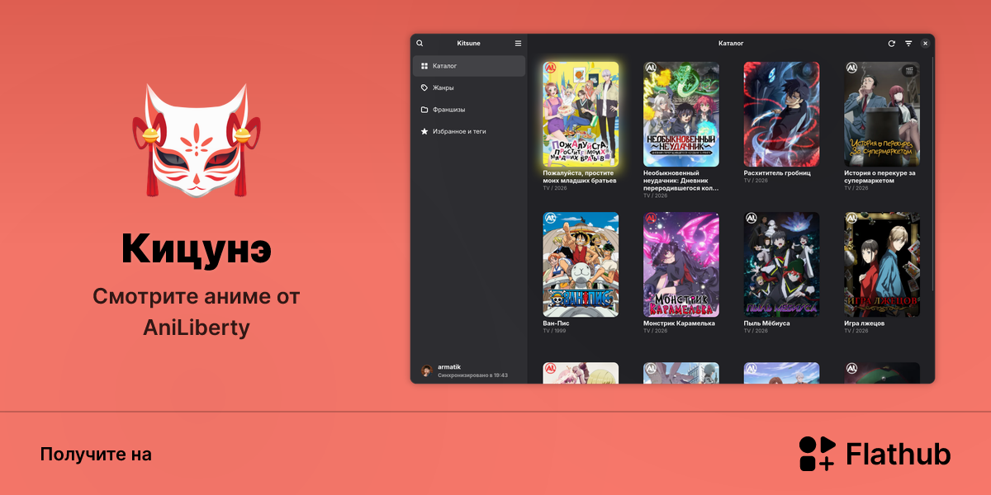The height and width of the screenshot is (495, 991).
Task: Click the tag icon beside Жанры
Action: 424,87
